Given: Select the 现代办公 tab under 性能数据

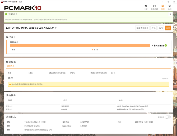Looking at the screenshot, I should tap(11, 66).
